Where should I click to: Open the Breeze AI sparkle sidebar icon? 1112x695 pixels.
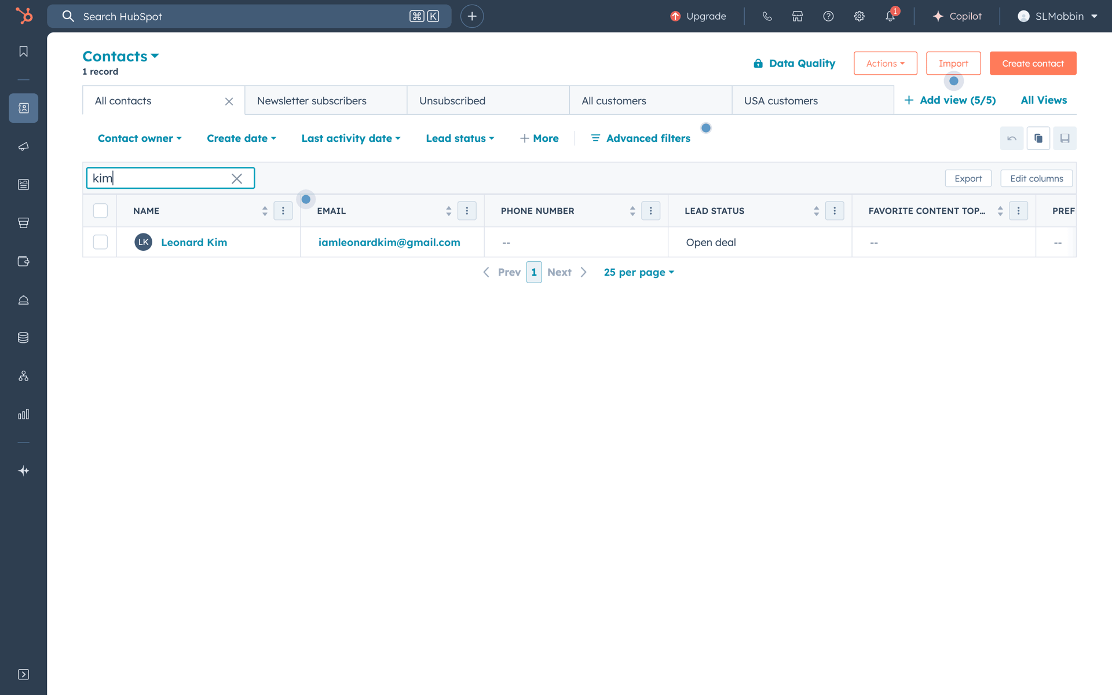23,471
